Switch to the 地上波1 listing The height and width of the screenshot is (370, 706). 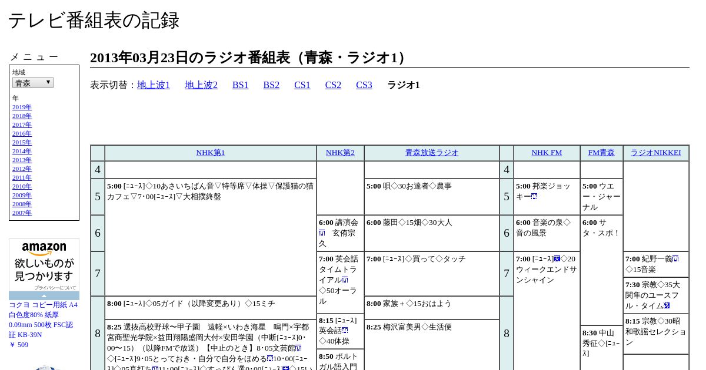click(154, 85)
